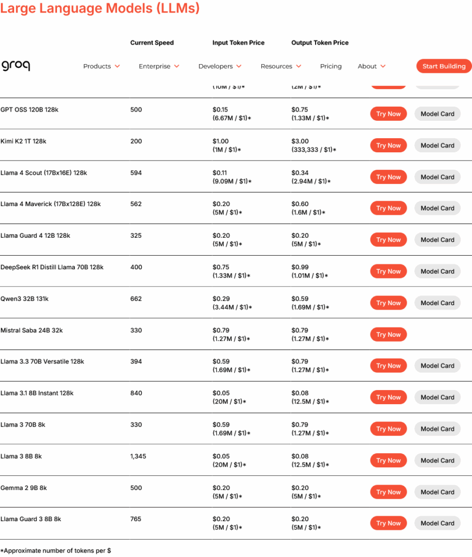Click the $1.00 input token price
The width and height of the screenshot is (472, 557).
coord(221,141)
